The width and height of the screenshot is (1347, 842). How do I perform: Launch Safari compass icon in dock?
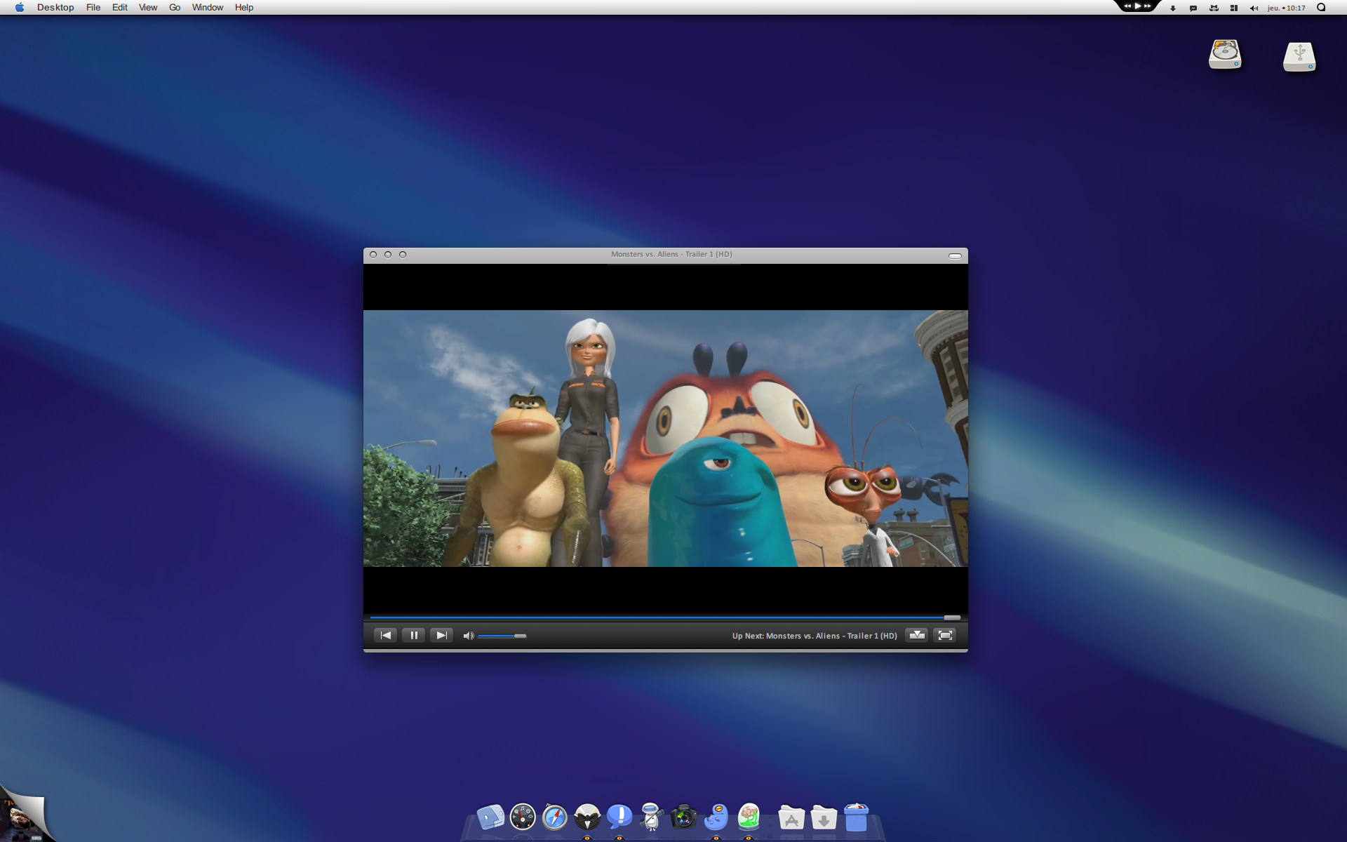click(555, 817)
